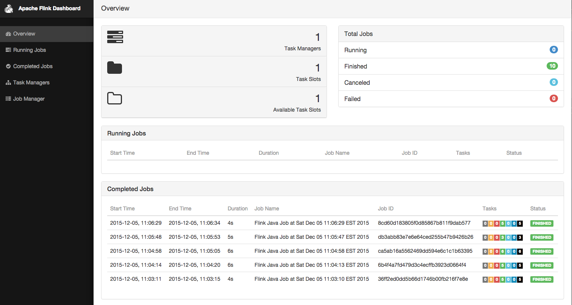The image size is (572, 305).
Task: Click the 6s duration of the 11:04:58 job
Action: tap(231, 251)
